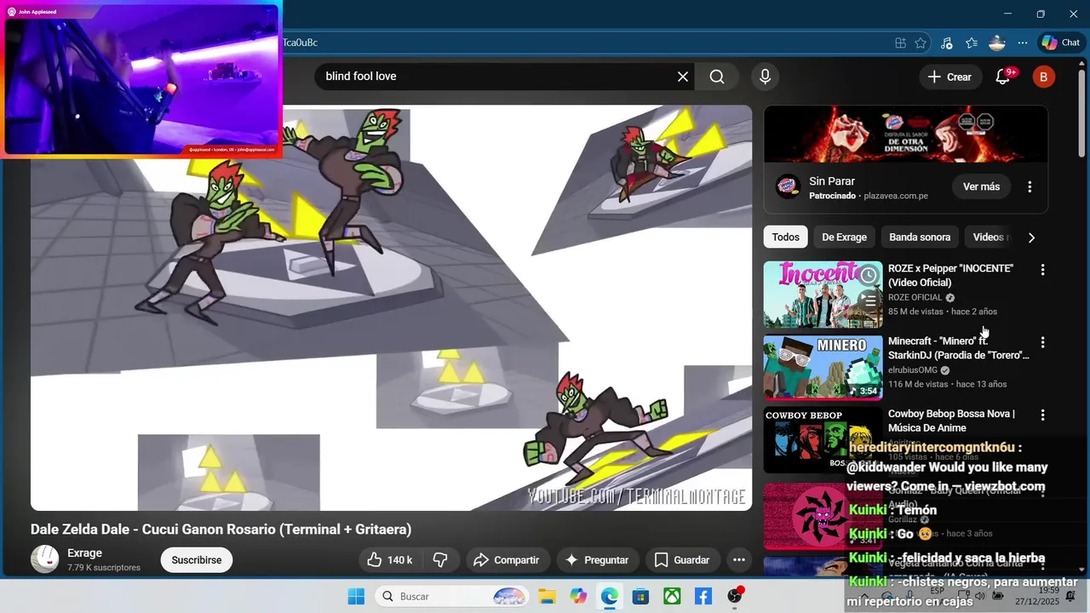Open the Edge browser profile picture
The width and height of the screenshot is (1090, 613).
997,43
